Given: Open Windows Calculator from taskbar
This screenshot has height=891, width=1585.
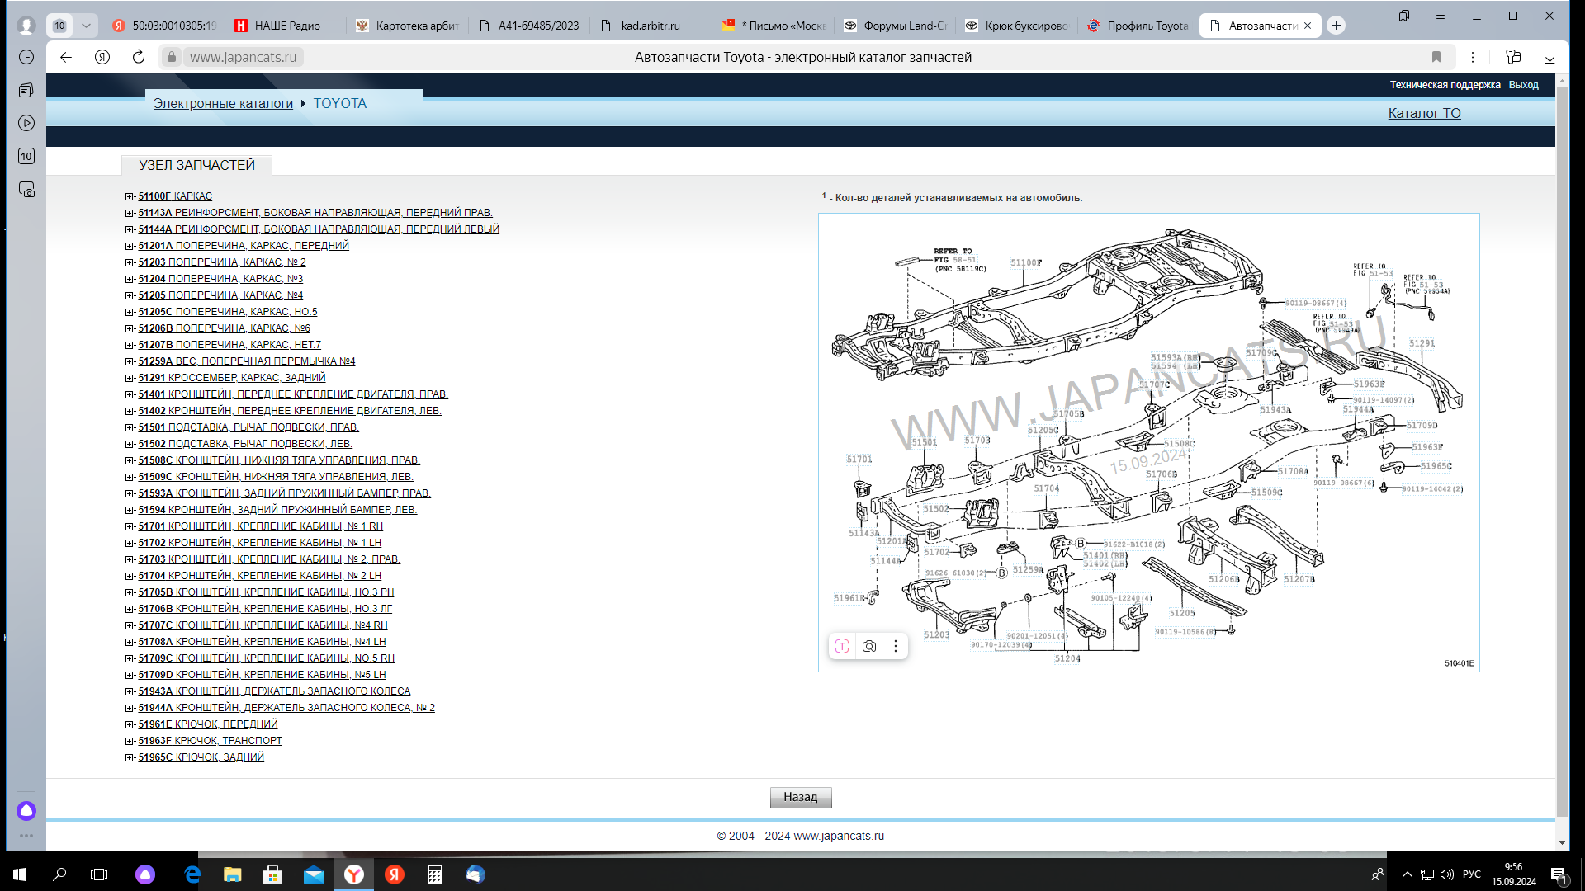Looking at the screenshot, I should [x=434, y=874].
